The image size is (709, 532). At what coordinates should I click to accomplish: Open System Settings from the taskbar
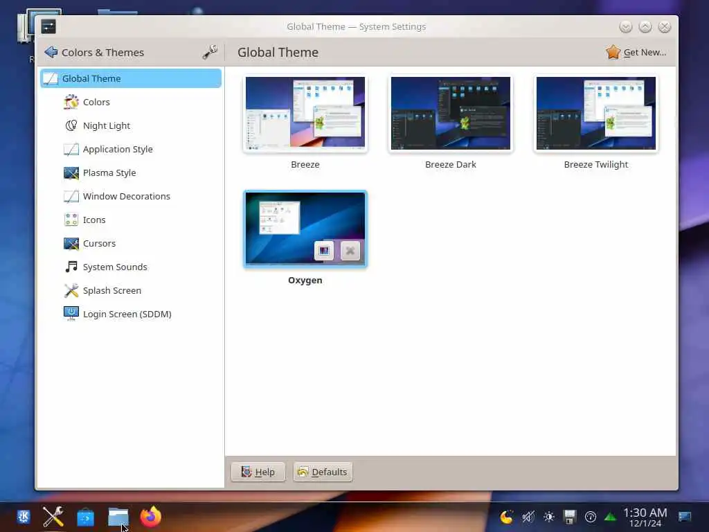pos(53,517)
